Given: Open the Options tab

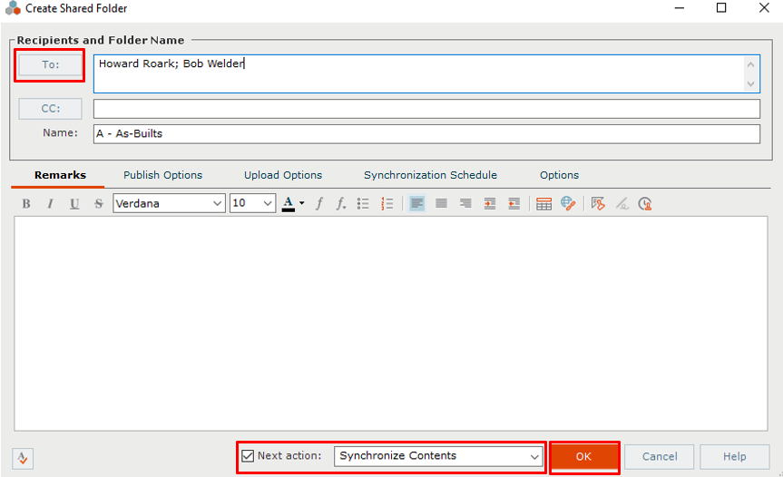Looking at the screenshot, I should click(559, 175).
